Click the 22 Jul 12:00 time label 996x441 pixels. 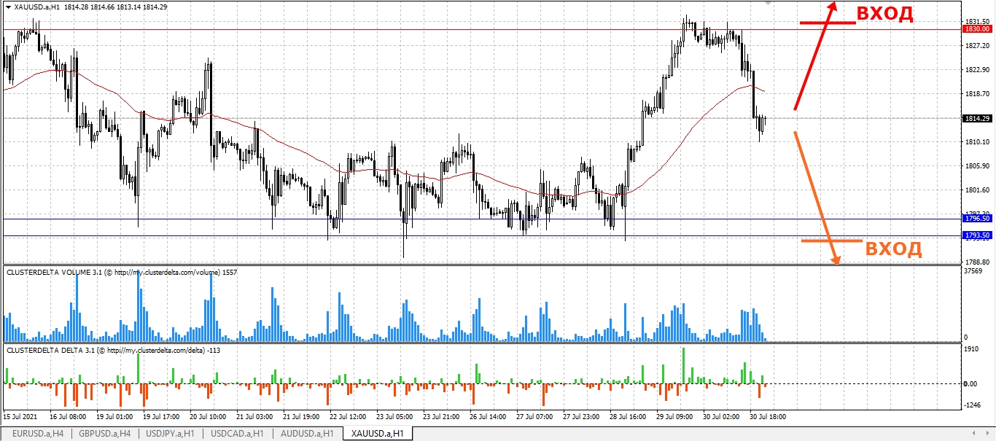tap(348, 417)
